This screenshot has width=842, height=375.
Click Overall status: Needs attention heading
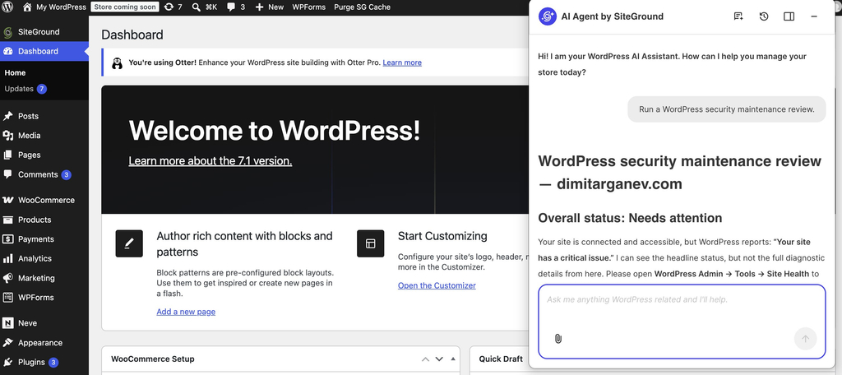click(x=630, y=218)
